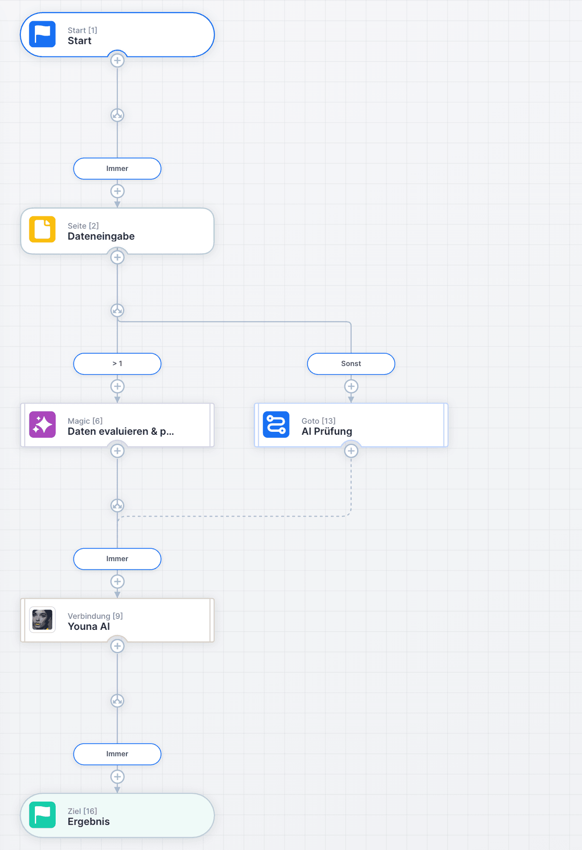Select the first Immer condition under Start
The height and width of the screenshot is (850, 582).
pos(117,169)
